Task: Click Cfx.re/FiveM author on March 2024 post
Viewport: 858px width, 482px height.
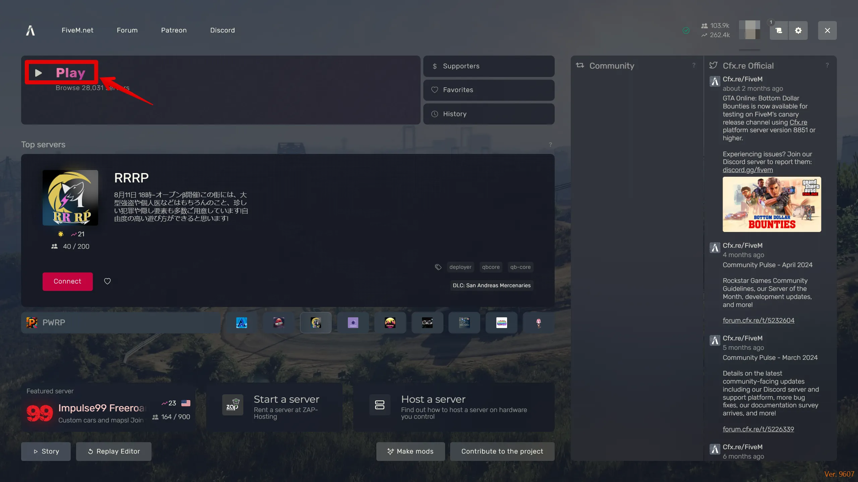Action: tap(742, 338)
